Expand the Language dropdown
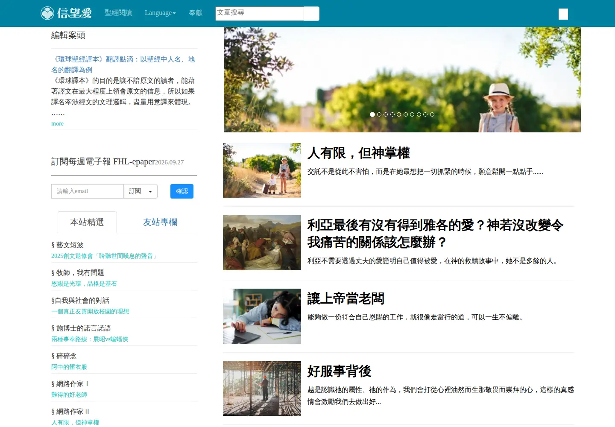The width and height of the screenshot is (615, 427). [160, 13]
